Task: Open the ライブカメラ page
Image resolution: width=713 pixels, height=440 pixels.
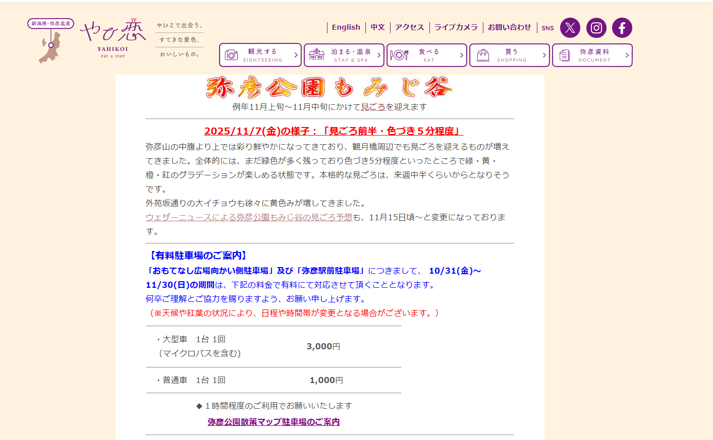Action: click(x=456, y=27)
